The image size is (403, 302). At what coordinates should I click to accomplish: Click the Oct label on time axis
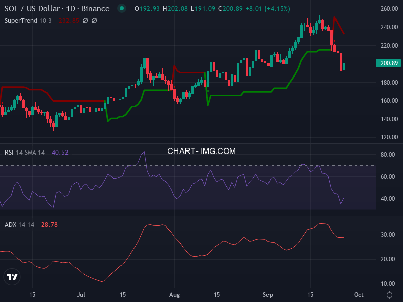coord(359,294)
